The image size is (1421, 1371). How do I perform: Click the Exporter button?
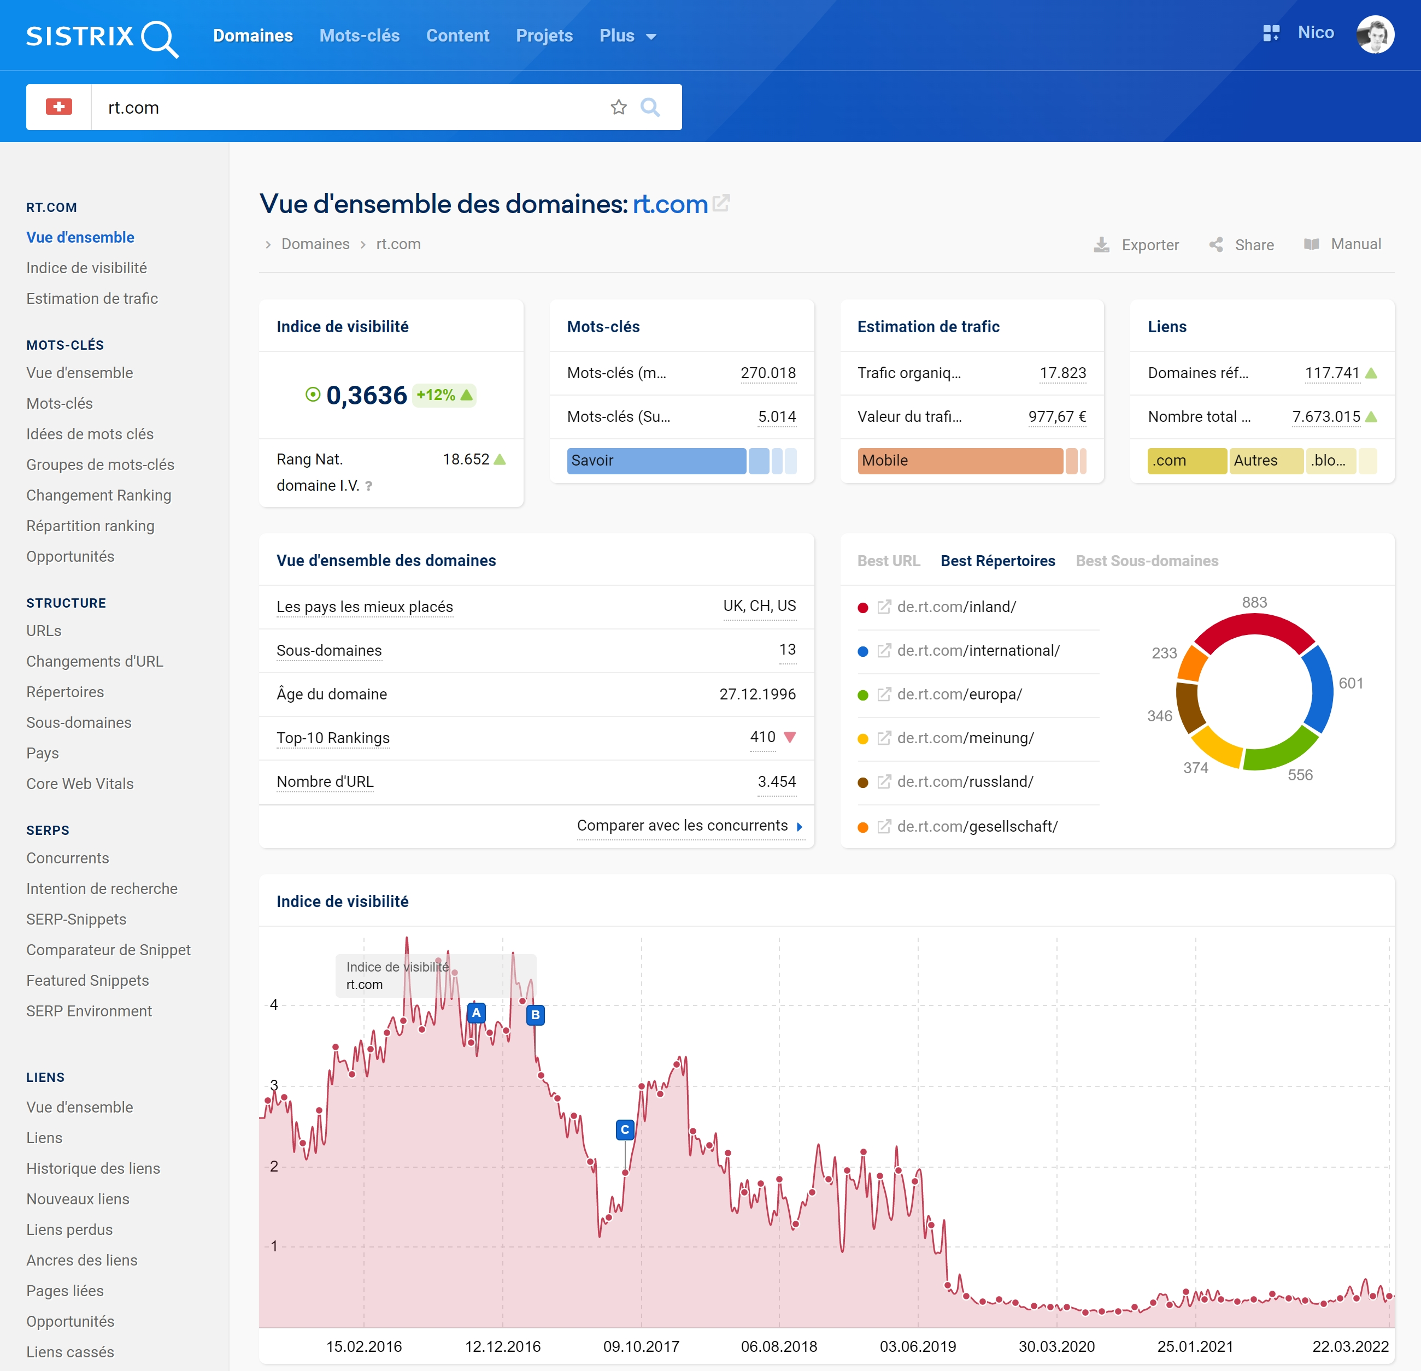pos(1136,244)
